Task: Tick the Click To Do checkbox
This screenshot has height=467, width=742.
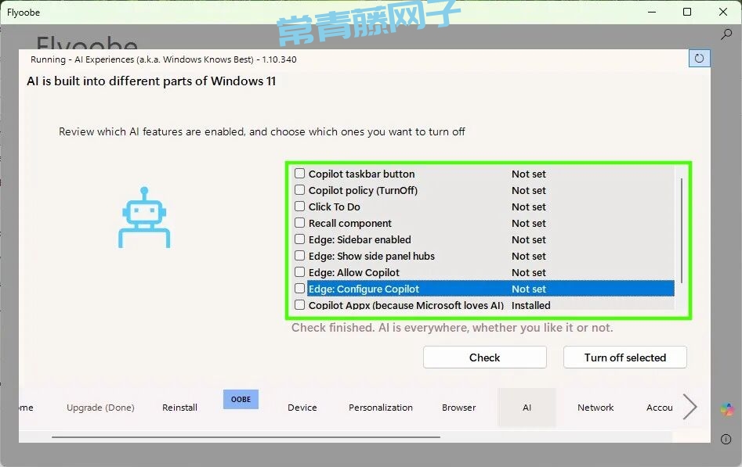Action: 299,207
